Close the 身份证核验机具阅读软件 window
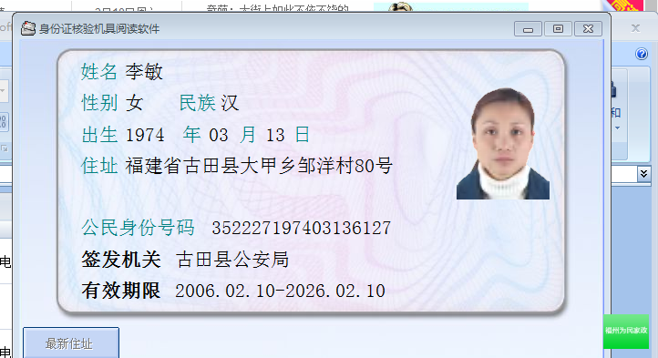This screenshot has height=358, width=658. 589,29
